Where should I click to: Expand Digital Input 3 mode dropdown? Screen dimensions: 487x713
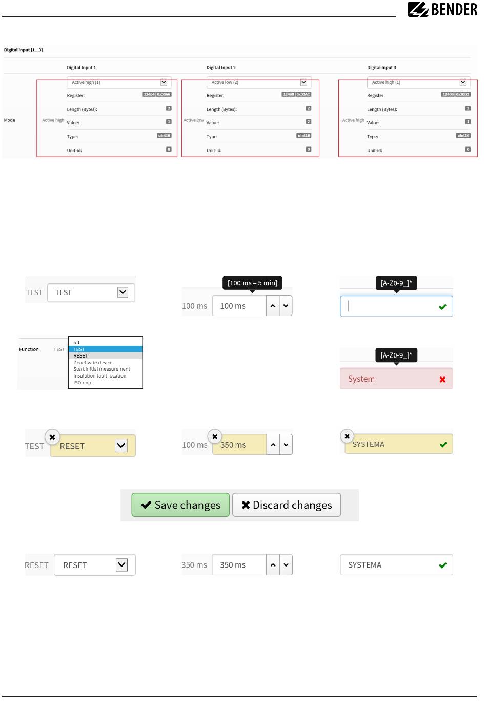tap(417, 82)
